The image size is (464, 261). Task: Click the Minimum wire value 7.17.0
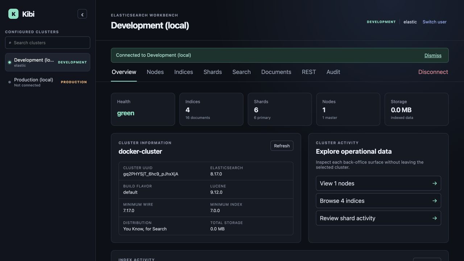coord(129,211)
